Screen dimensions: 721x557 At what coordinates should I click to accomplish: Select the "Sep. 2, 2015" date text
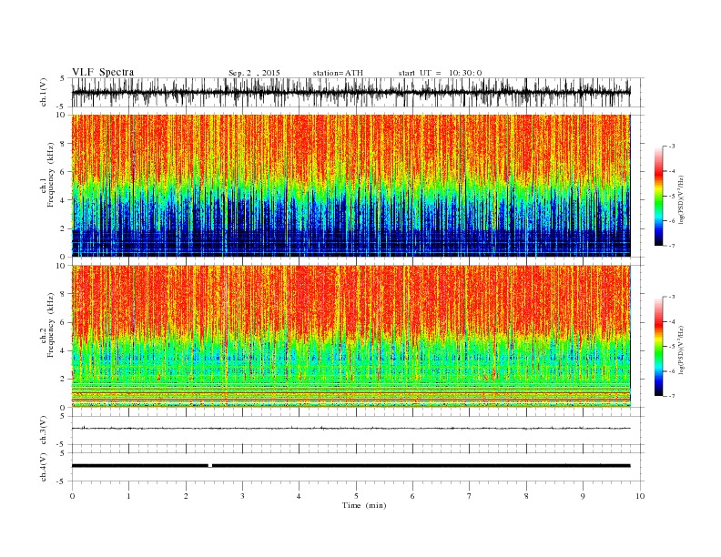pos(254,73)
